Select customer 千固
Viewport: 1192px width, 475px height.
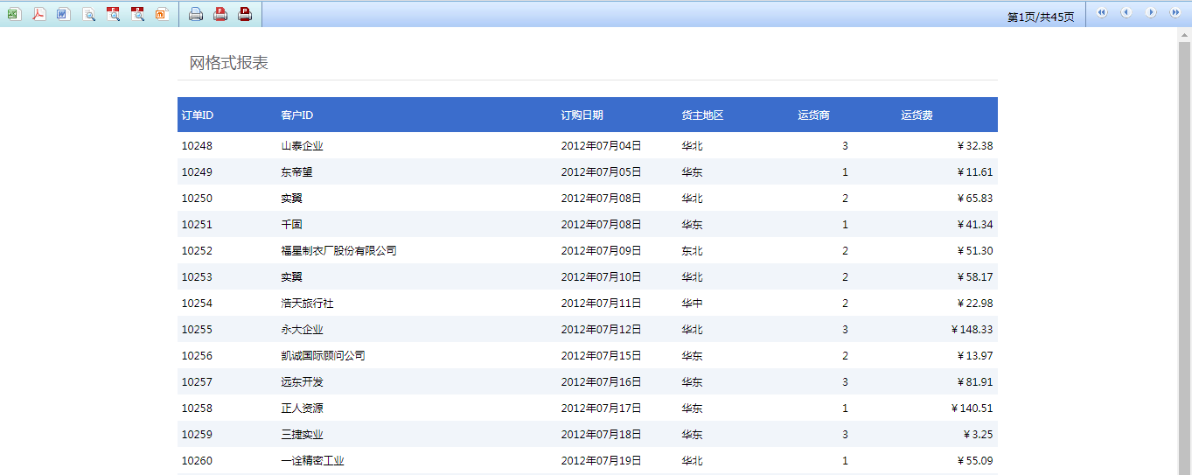(291, 225)
